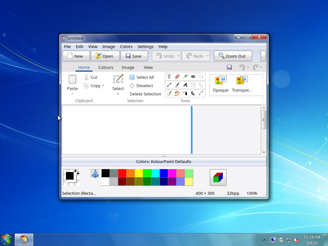The width and height of the screenshot is (328, 246).
Task: Click the ribbon's redo arrow icon
Action: pos(255,67)
